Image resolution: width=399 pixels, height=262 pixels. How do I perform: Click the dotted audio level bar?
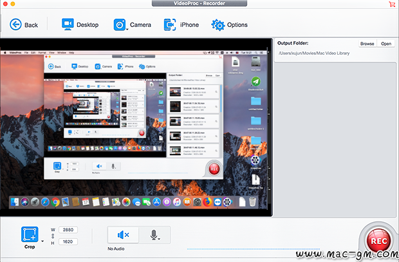pos(254,249)
